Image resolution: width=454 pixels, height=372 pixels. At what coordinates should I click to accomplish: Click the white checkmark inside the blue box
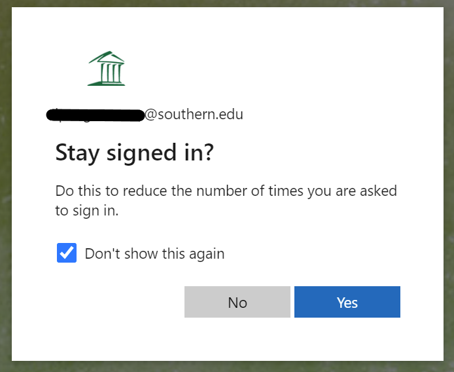pos(67,253)
